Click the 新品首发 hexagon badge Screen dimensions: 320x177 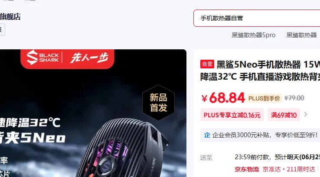[158, 103]
